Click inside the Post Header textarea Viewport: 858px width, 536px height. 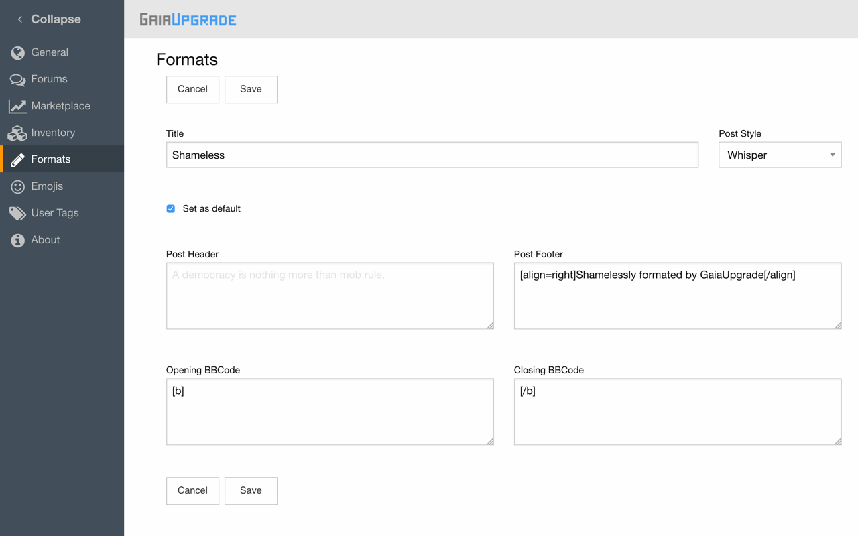click(330, 296)
